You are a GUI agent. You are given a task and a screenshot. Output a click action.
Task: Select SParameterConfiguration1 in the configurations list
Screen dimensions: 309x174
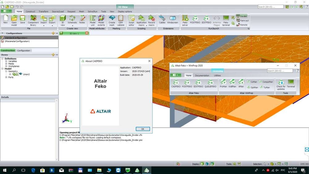17,41
